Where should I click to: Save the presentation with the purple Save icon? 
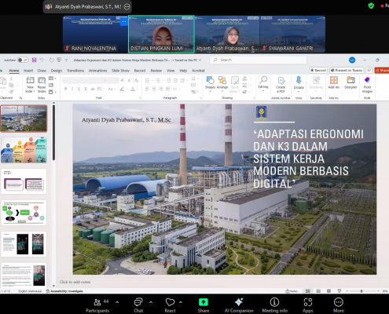click(34, 60)
